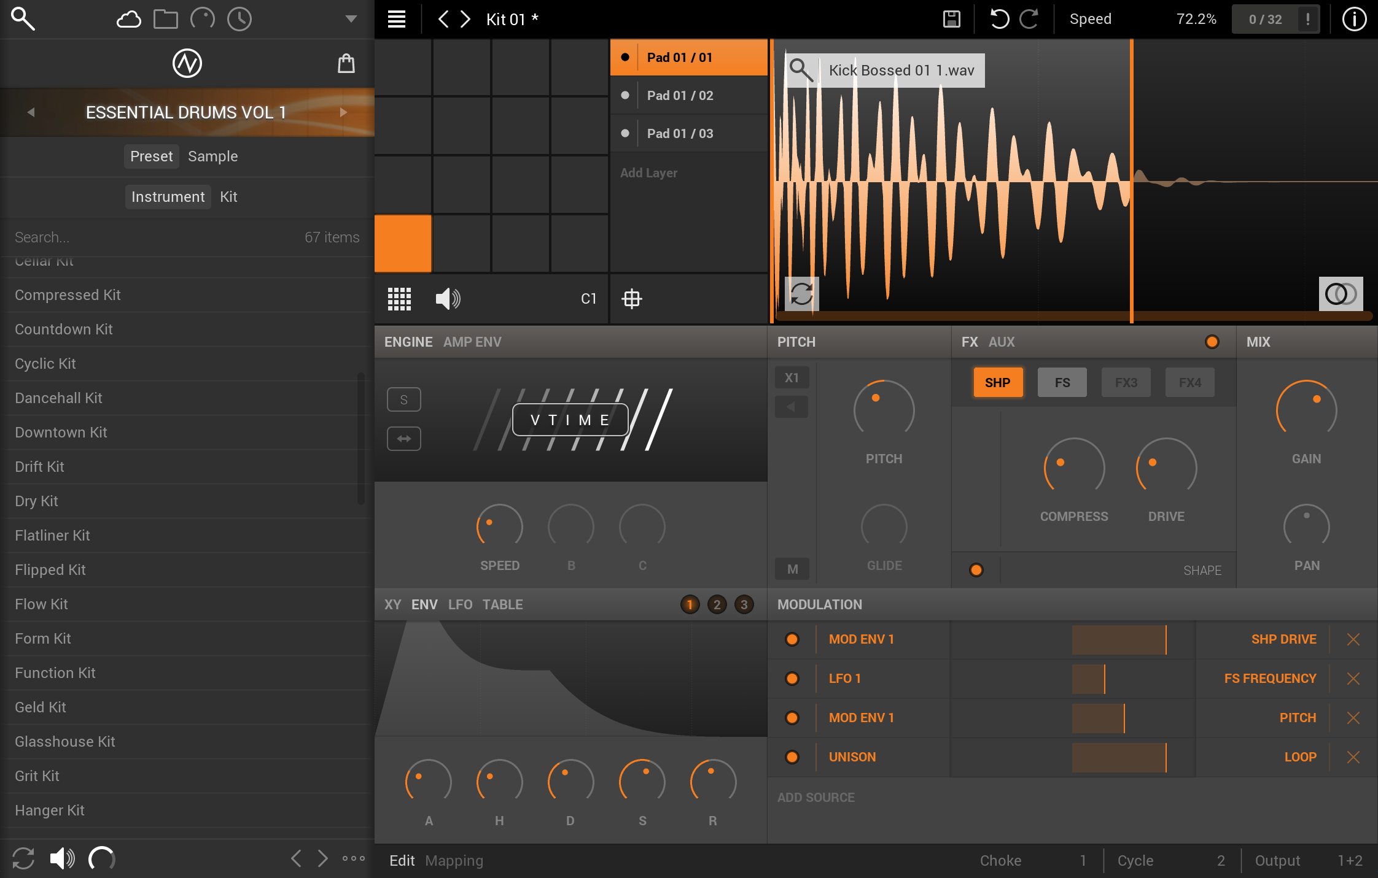Open the X1 pitch multiplier selector

tap(792, 378)
